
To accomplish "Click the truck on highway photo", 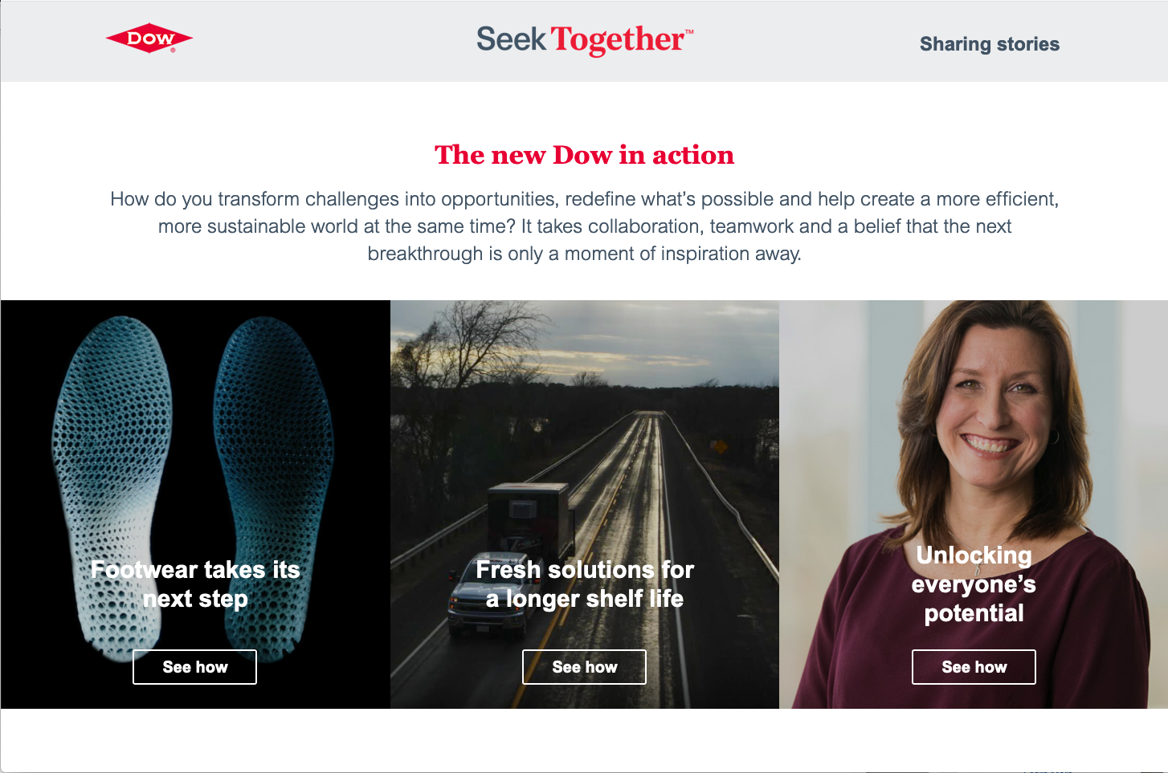I will (584, 504).
